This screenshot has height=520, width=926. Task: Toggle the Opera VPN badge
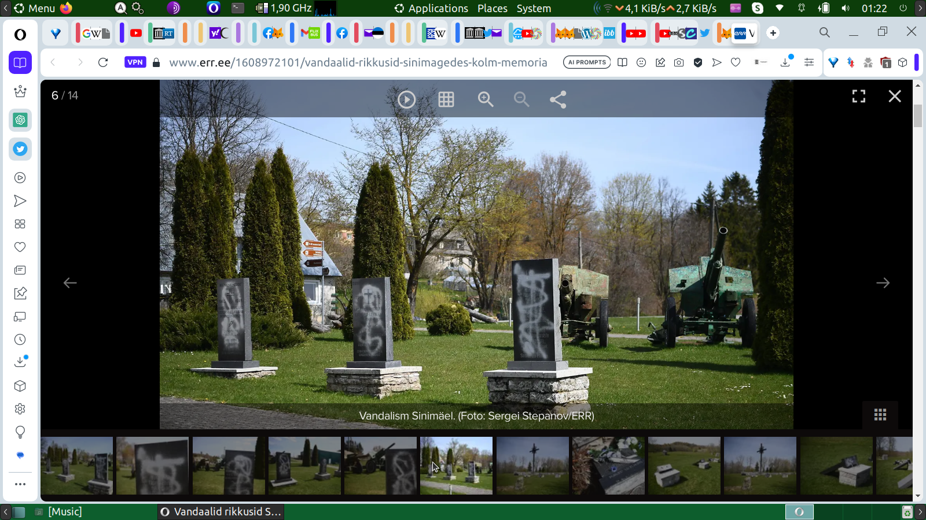tap(135, 62)
